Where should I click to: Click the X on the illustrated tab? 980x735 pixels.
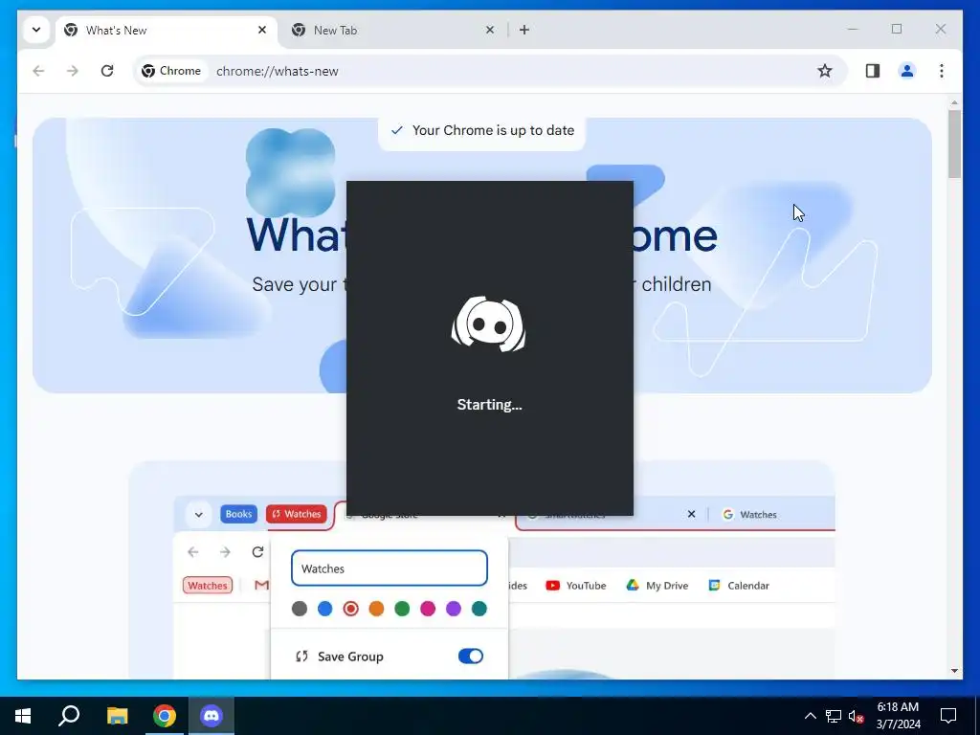[x=691, y=514]
